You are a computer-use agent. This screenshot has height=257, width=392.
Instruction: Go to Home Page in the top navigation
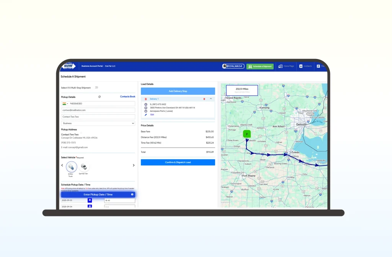tap(286, 66)
